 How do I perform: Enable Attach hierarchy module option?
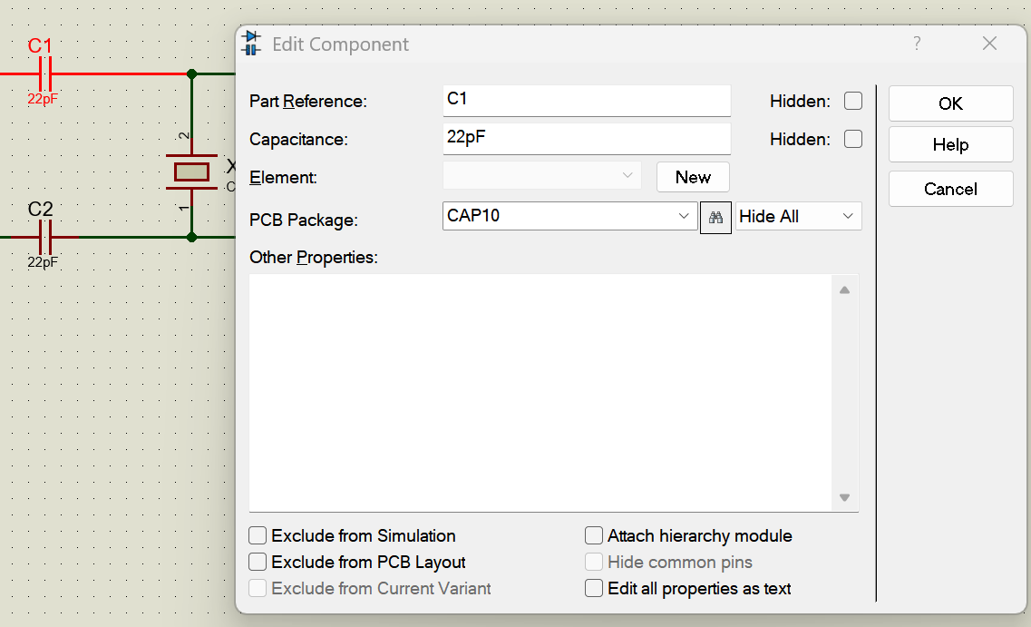594,535
